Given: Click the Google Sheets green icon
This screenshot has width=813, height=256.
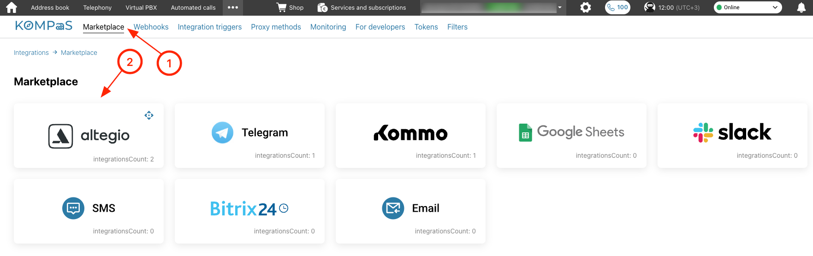Looking at the screenshot, I should pyautogui.click(x=525, y=132).
